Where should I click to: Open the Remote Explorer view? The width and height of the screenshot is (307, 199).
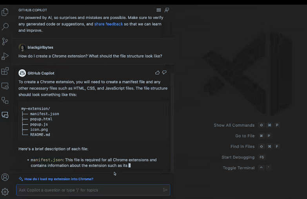5,86
